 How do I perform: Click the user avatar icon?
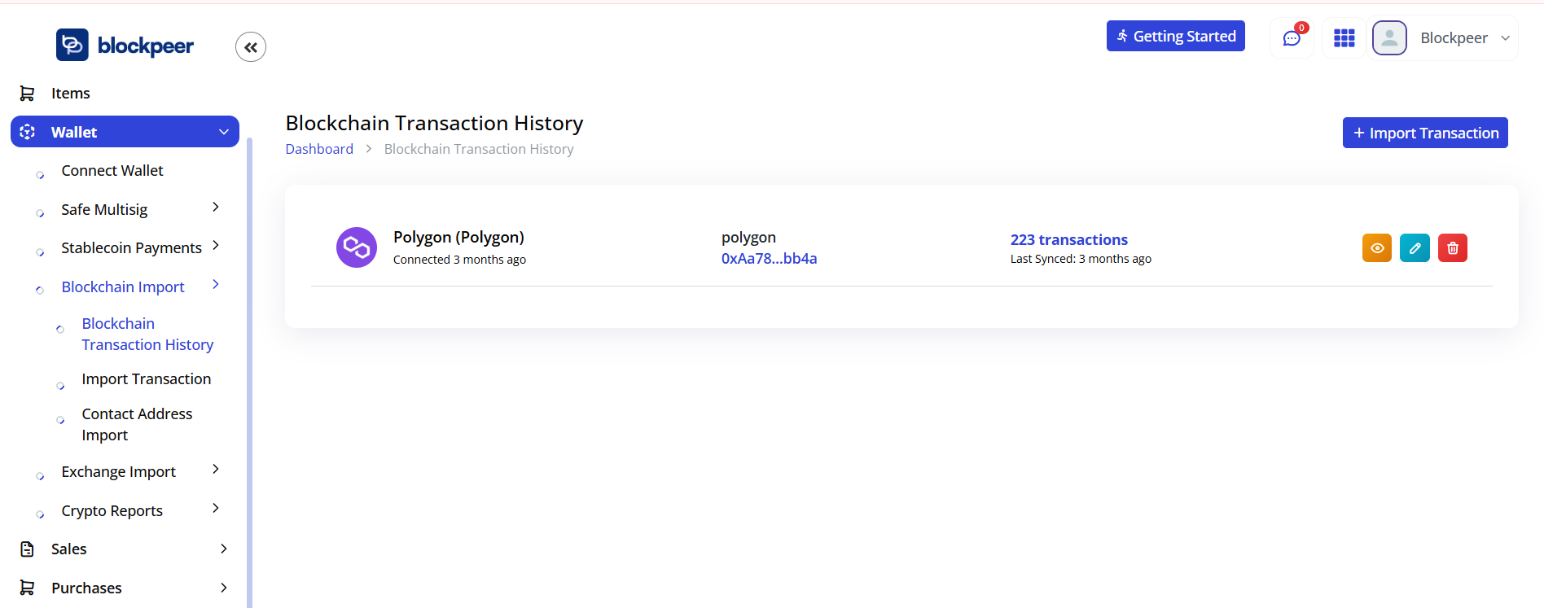coord(1389,38)
